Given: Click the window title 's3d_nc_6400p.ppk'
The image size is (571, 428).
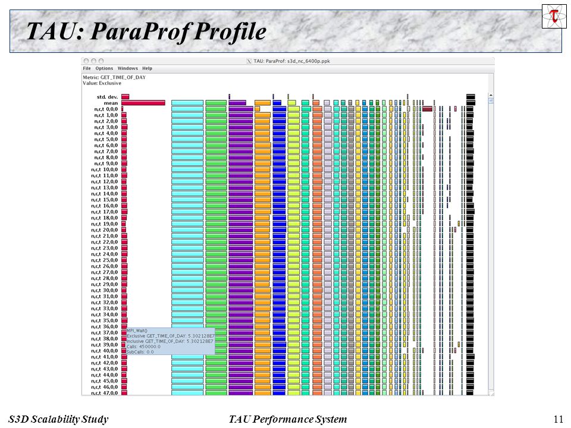Looking at the screenshot, I should pos(309,61).
